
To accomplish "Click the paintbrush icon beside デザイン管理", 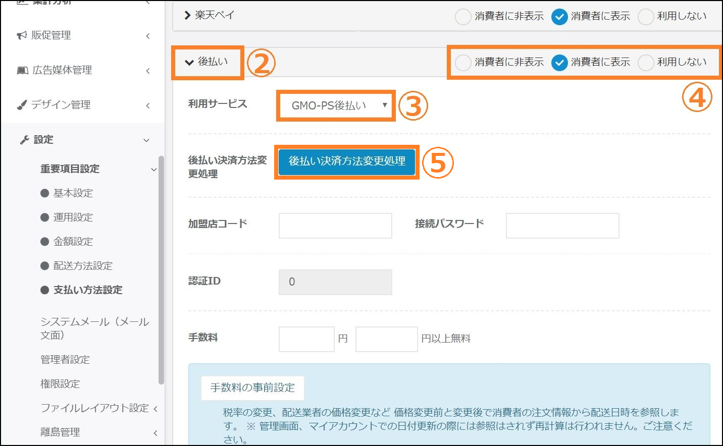I will tap(22, 105).
